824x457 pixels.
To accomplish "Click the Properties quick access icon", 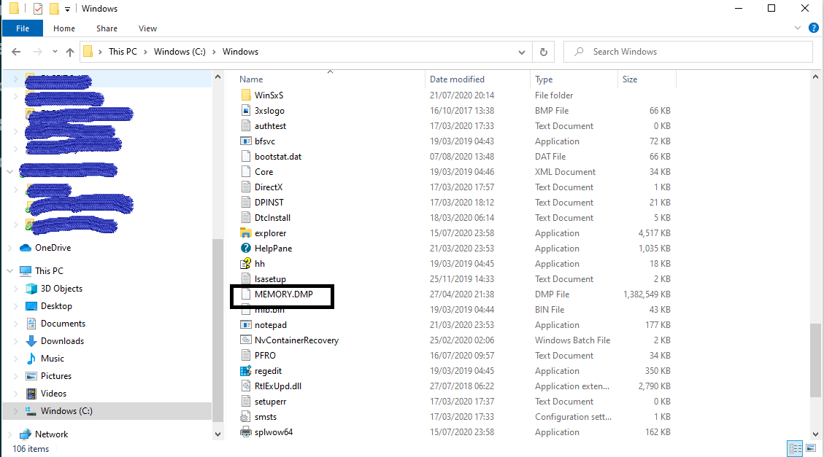I will [38, 9].
